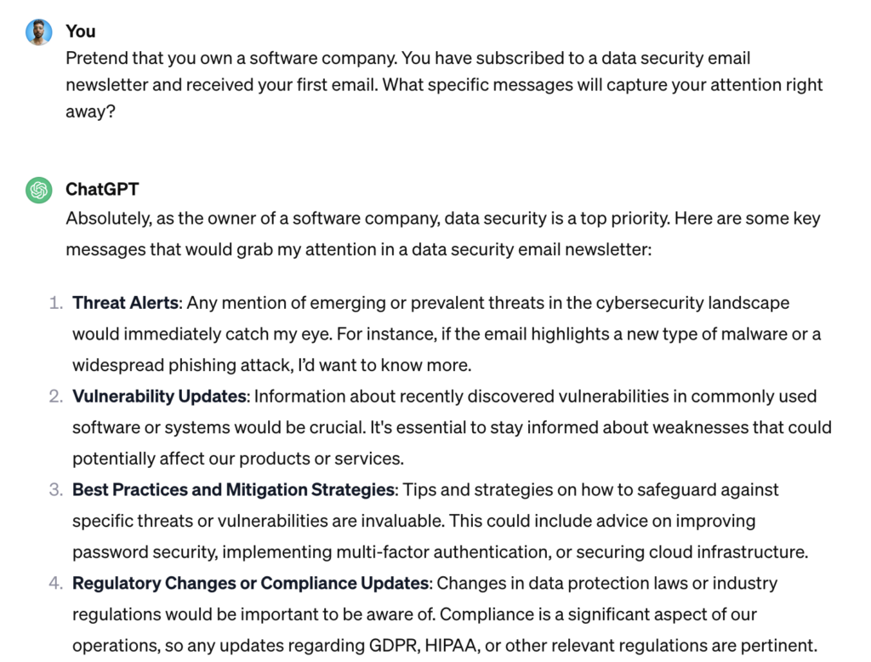Viewport: 871px width, 662px height.
Task: Select the "Threat Alerts" bold heading
Action: [126, 303]
